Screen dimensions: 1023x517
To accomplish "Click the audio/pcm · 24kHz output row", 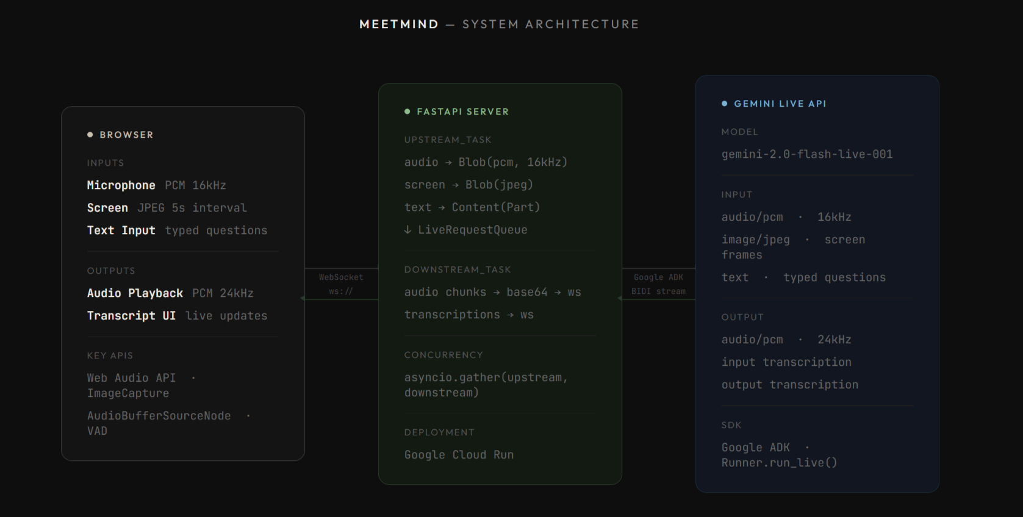I will tap(786, 340).
